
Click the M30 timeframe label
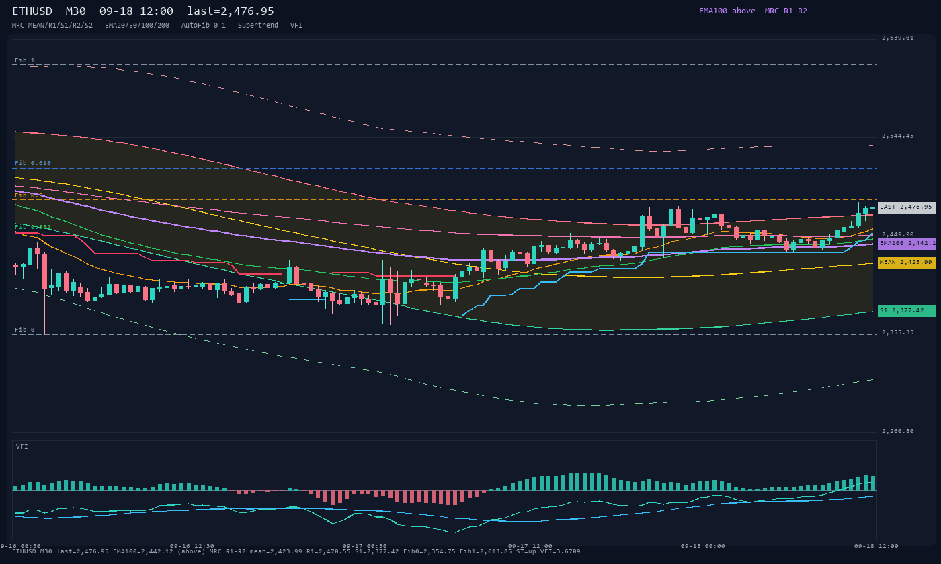pos(75,11)
